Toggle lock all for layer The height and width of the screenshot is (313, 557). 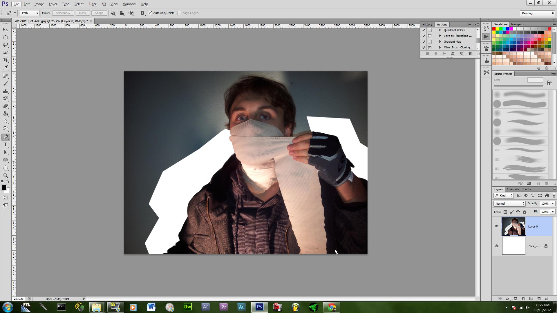pyautogui.click(x=525, y=212)
